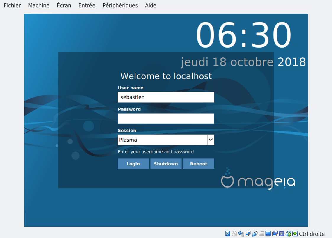Open the Session dropdown showing Plasma
This screenshot has width=332, height=238.
click(166, 140)
